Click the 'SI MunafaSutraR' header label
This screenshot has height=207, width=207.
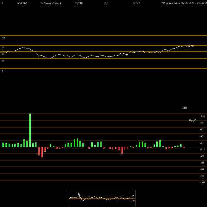[x=51, y=3]
